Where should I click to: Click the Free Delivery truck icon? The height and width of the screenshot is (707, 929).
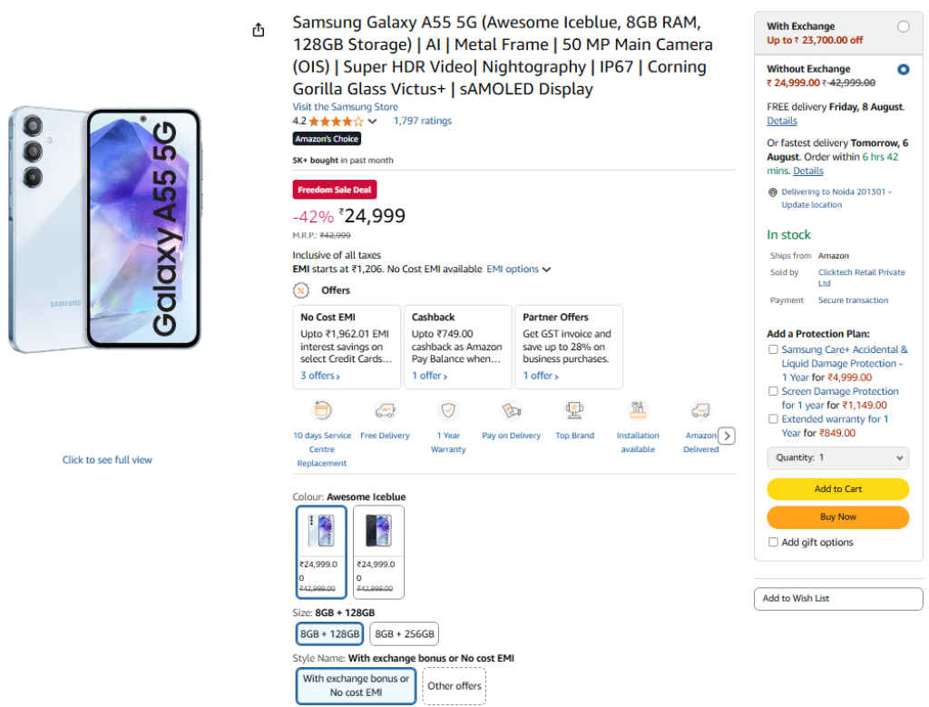pyautogui.click(x=385, y=409)
